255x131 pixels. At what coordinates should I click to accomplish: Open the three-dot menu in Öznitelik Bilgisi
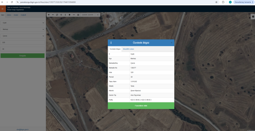[111, 43]
